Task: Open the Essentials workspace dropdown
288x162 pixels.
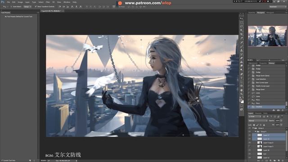Action: pos(278,7)
